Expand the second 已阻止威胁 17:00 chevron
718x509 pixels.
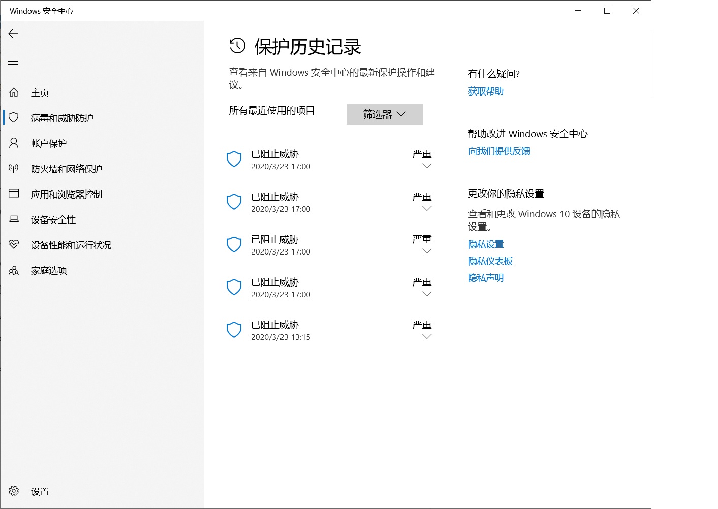tap(427, 209)
